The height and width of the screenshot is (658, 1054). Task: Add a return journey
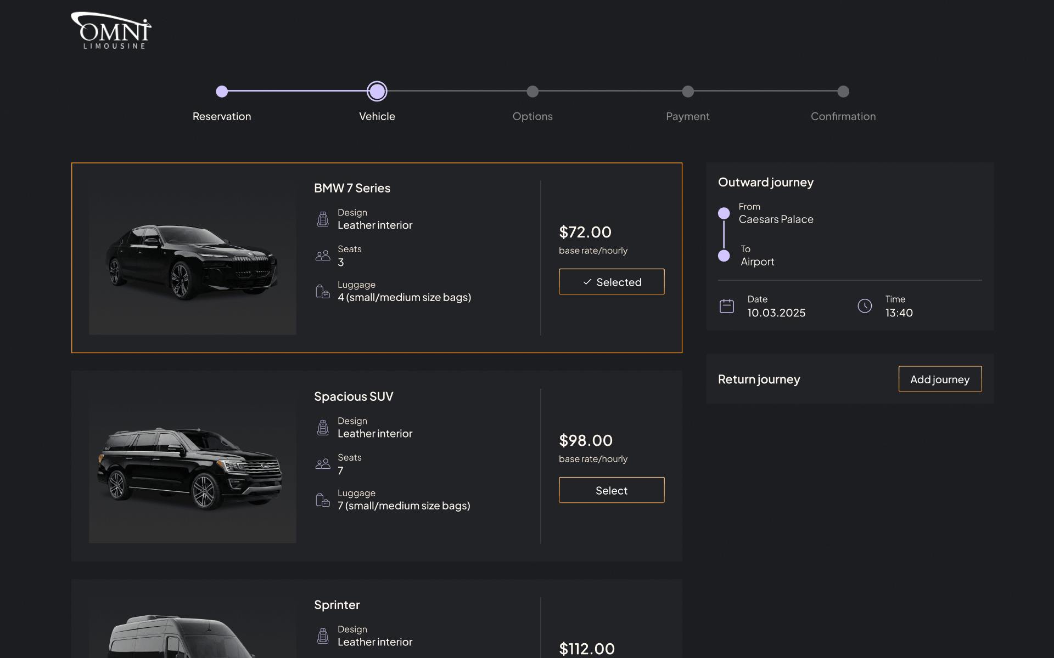(940, 379)
